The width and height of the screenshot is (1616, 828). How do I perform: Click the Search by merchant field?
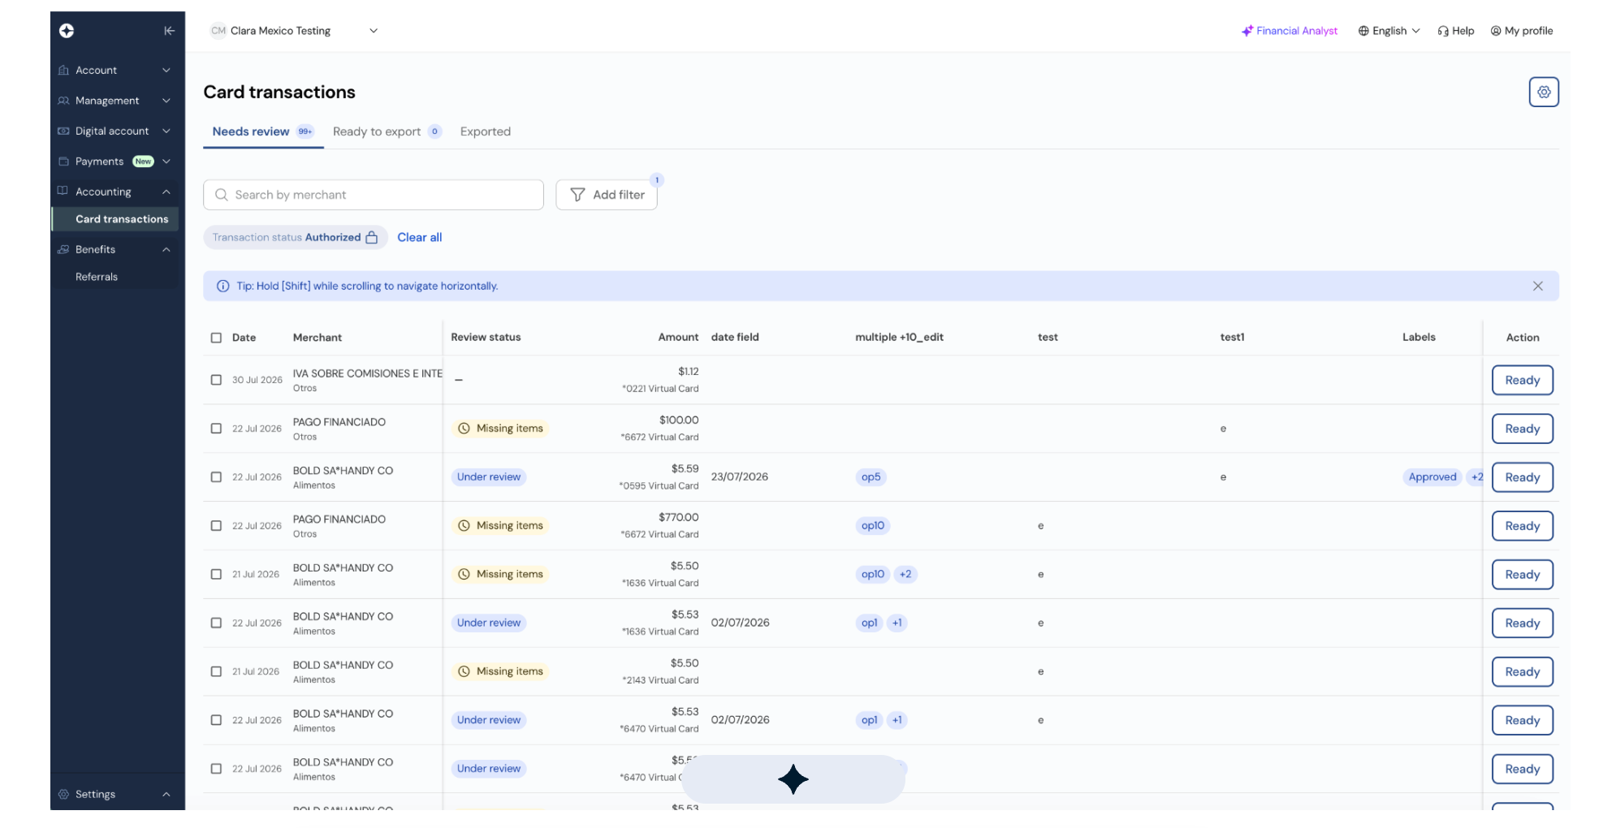point(374,195)
